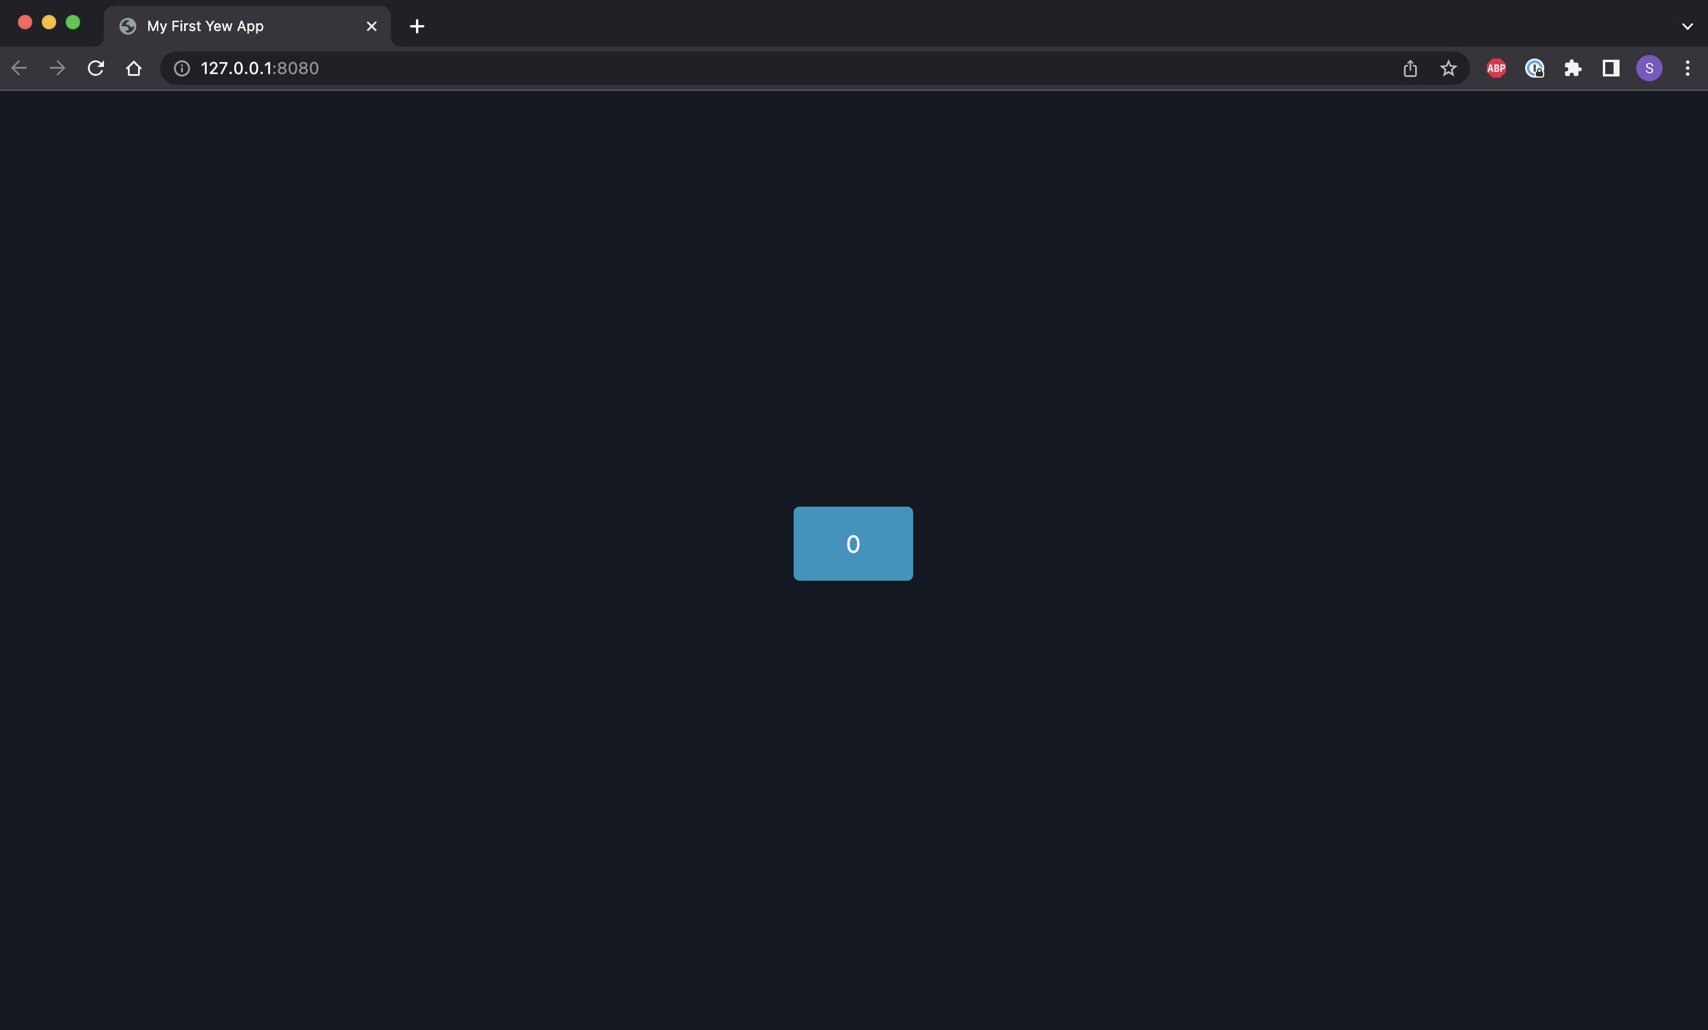Image resolution: width=1708 pixels, height=1030 pixels.
Task: Open the browser sidebar toggle icon
Action: [x=1611, y=67]
